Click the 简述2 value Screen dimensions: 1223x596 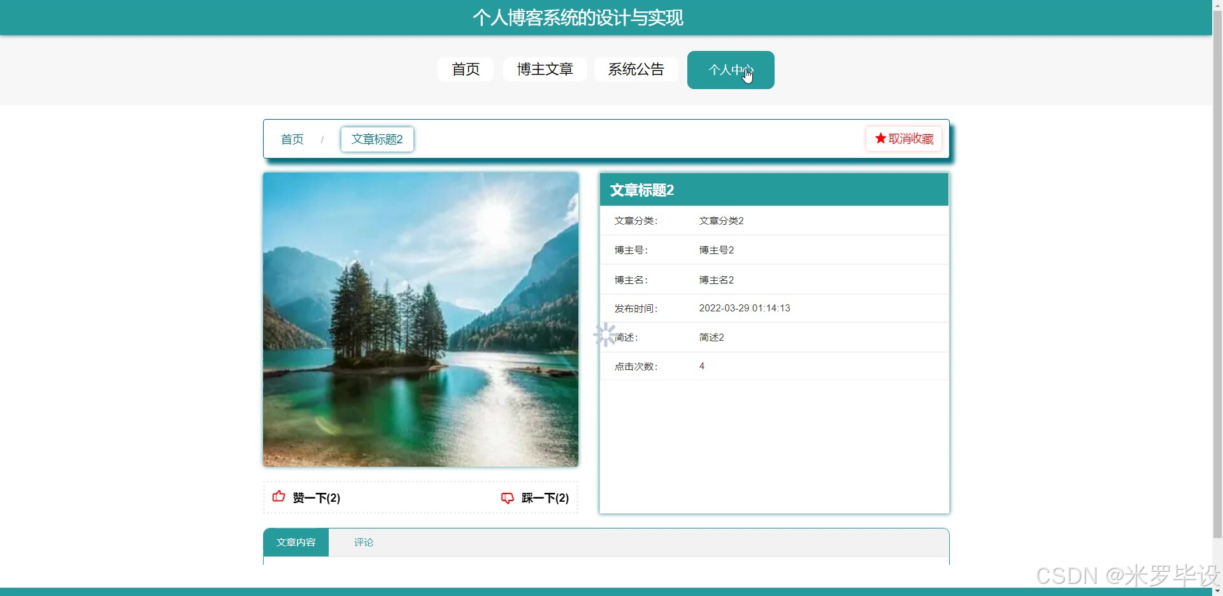pos(712,337)
